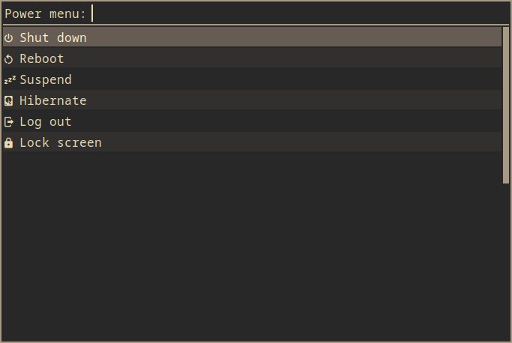Choose the Log out entry
This screenshot has width=512, height=343.
[x=252, y=121]
